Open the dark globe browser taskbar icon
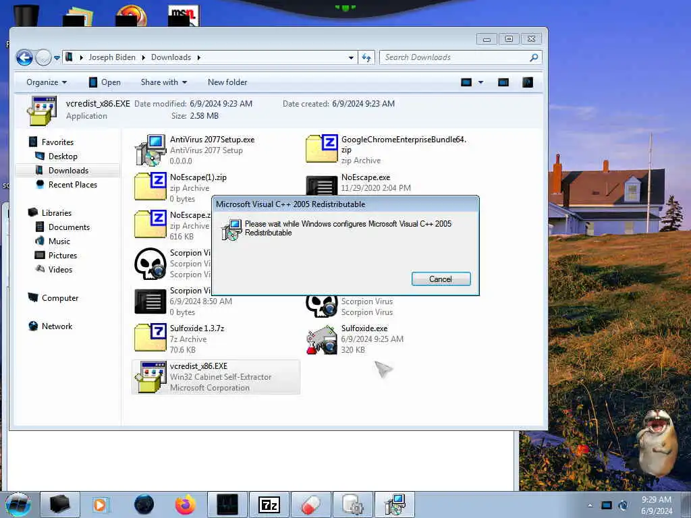Image resolution: width=691 pixels, height=518 pixels. pyautogui.click(x=144, y=505)
